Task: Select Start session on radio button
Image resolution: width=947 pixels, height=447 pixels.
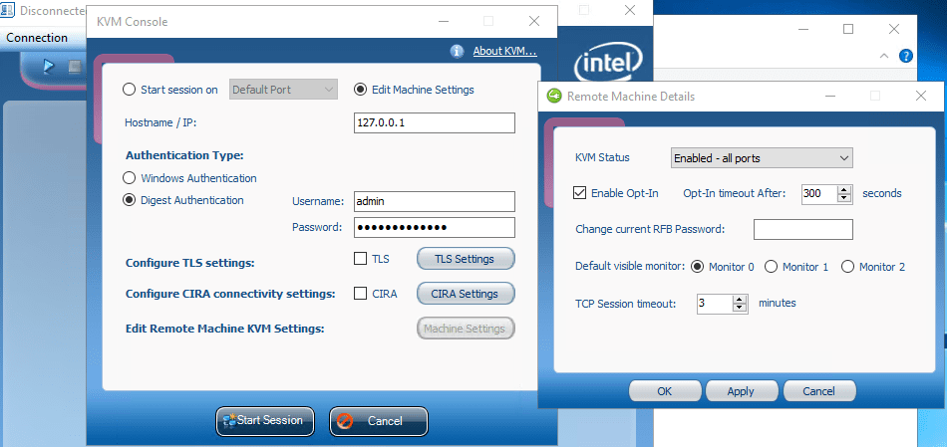Action: [x=129, y=90]
